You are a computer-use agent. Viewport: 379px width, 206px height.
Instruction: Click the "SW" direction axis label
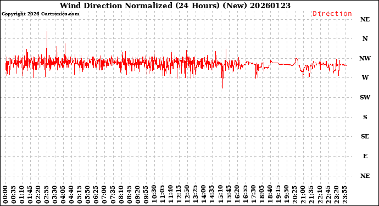tap(365, 97)
